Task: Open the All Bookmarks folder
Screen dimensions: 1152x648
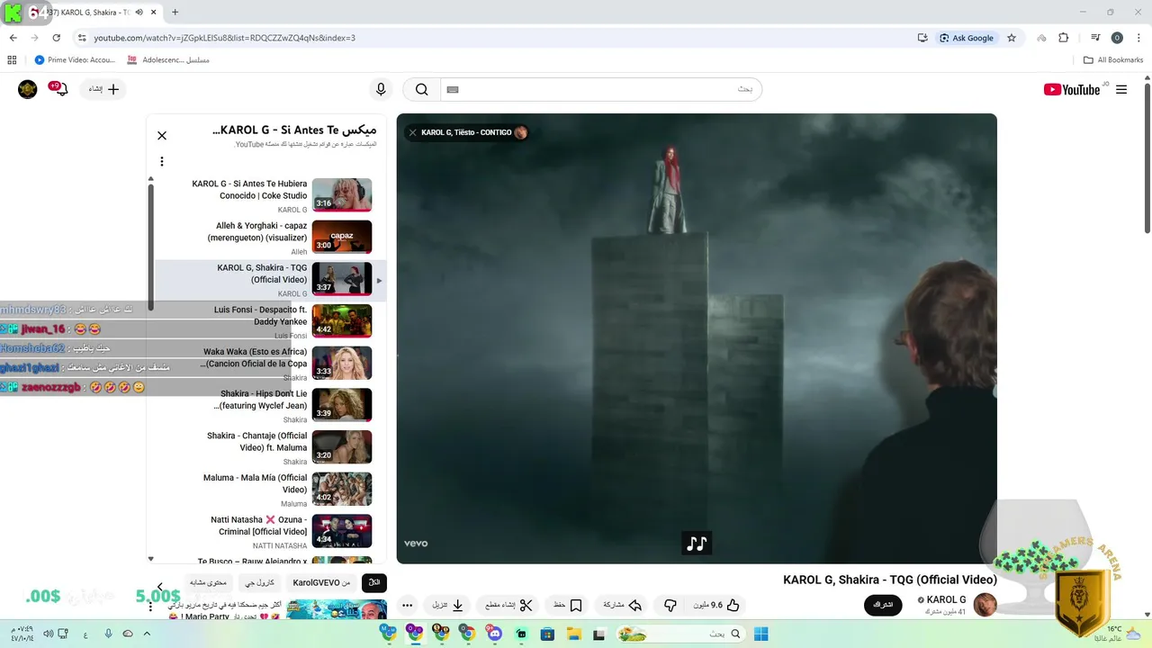Action: pyautogui.click(x=1113, y=60)
